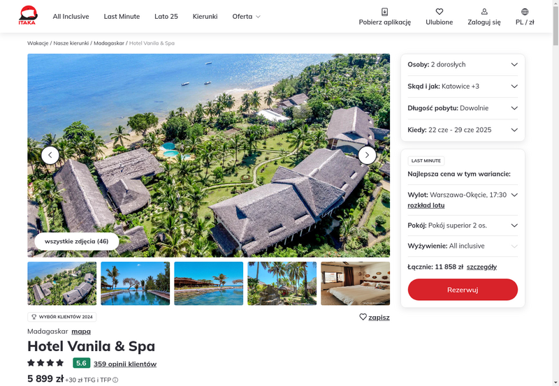Click the Zaloguj się person icon
The height and width of the screenshot is (386, 559).
point(484,12)
